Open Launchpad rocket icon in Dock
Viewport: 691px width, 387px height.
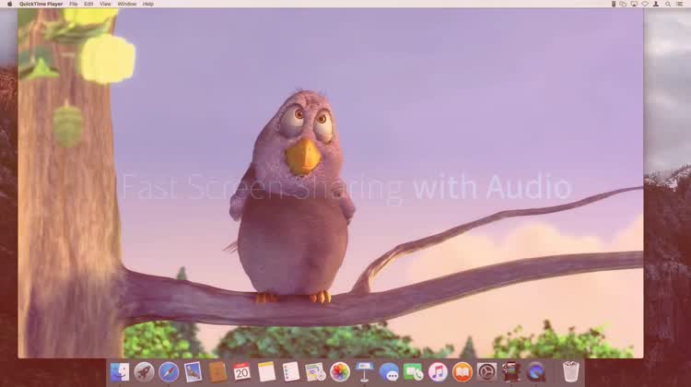[x=144, y=372]
